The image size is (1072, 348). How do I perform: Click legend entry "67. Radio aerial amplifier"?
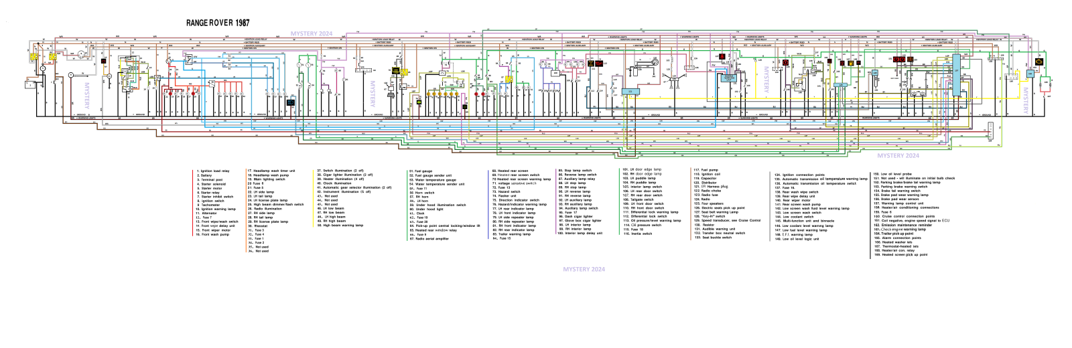click(x=429, y=239)
